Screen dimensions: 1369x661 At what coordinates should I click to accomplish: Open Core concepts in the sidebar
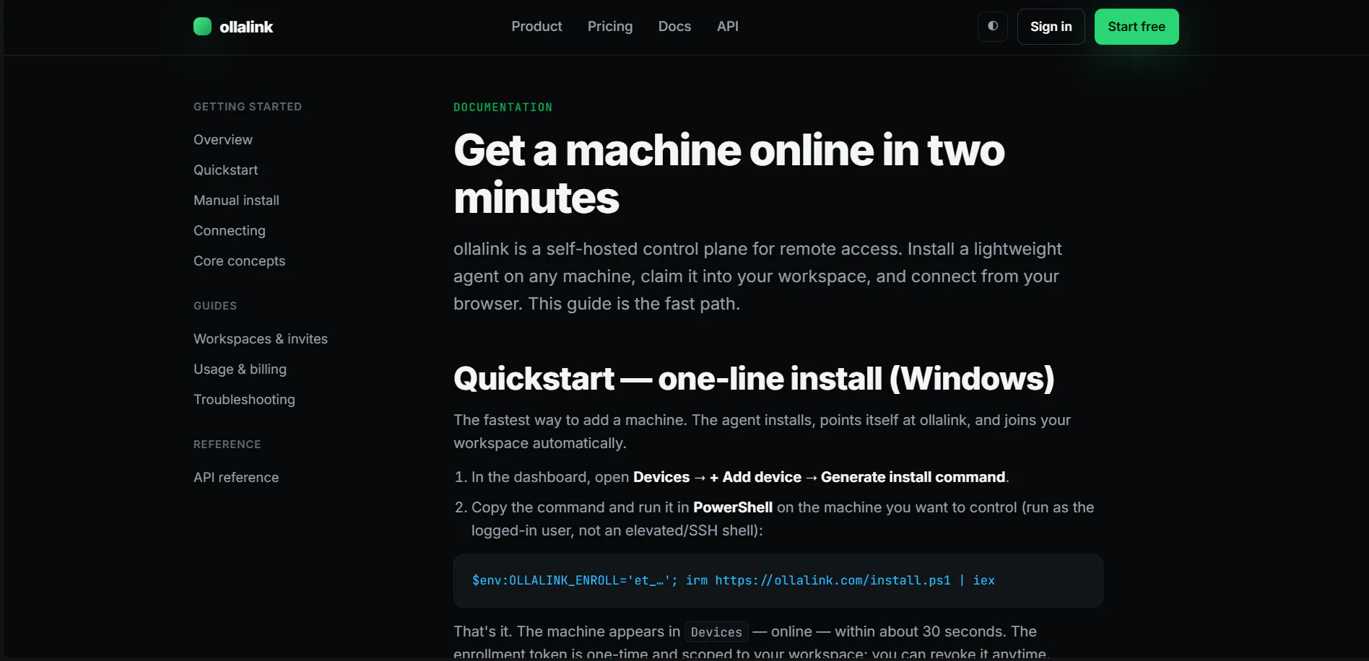239,261
